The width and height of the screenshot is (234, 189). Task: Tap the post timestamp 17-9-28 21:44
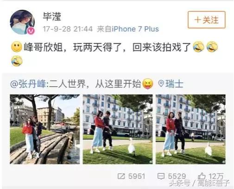(68, 29)
